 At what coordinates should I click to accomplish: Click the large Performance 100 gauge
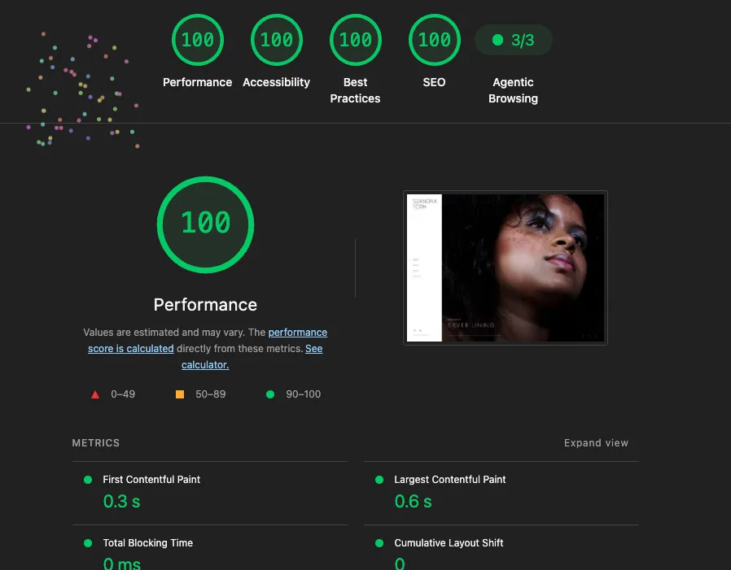click(x=206, y=224)
